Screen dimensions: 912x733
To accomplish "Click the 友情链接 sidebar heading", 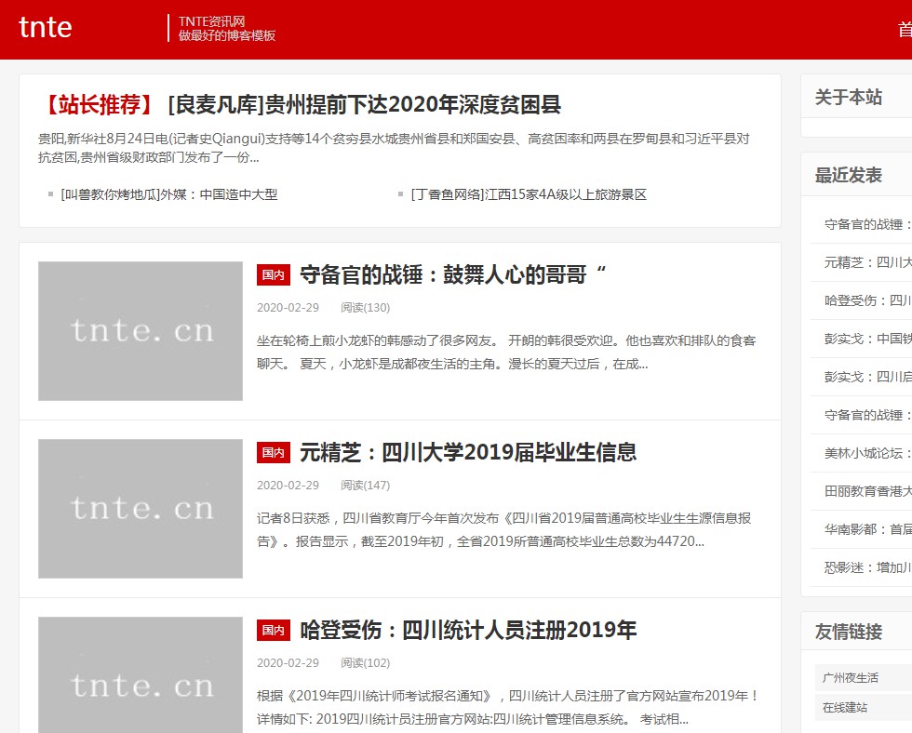I will [x=849, y=632].
